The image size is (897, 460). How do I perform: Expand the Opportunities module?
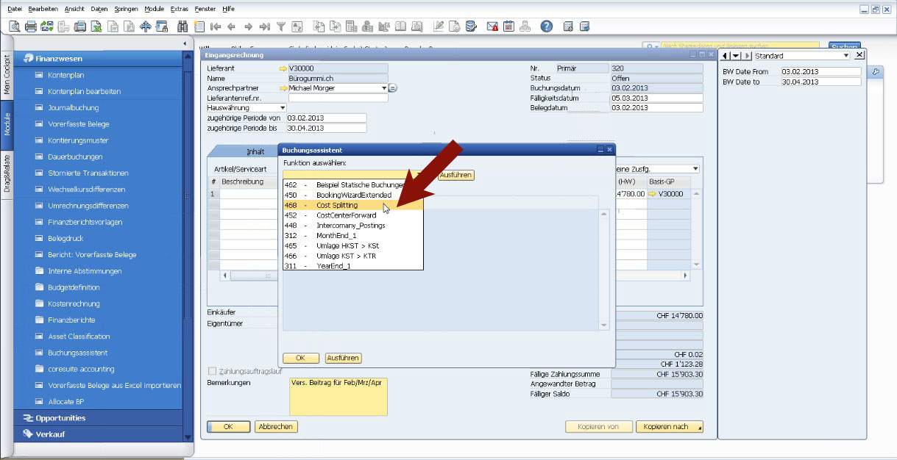tap(60, 418)
